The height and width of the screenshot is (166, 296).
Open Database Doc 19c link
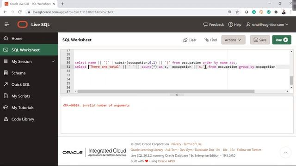click(x=207, y=150)
